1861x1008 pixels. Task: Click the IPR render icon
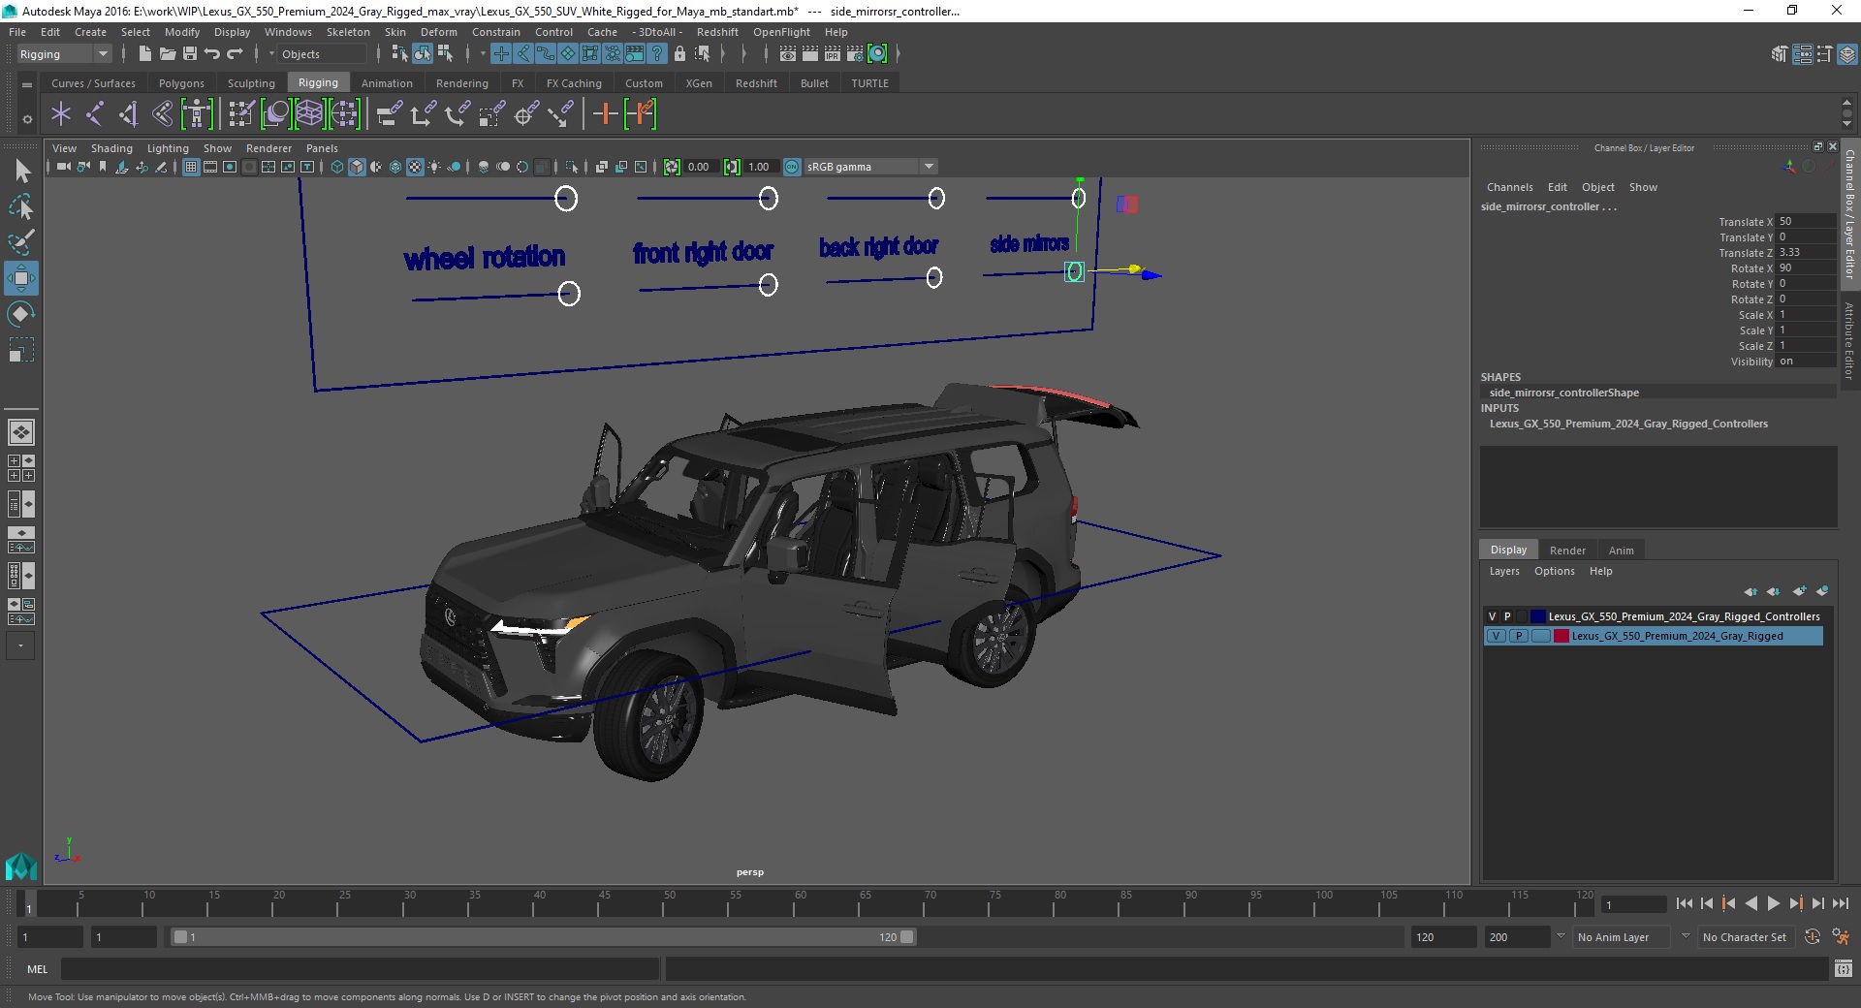click(833, 54)
